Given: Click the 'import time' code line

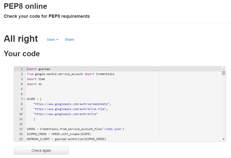Looking at the screenshot, I should coord(36,79).
